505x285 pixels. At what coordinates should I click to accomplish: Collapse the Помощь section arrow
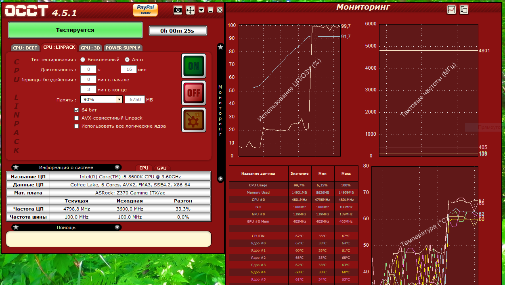(x=117, y=227)
